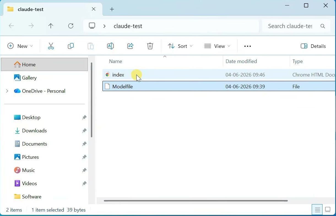
Task: Go up one folder level arrow
Action: tap(51, 26)
